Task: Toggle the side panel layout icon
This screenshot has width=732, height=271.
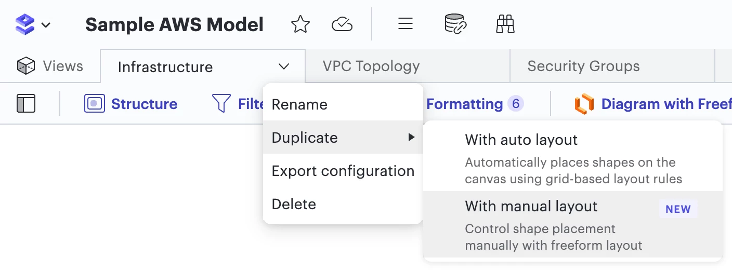Action: (x=26, y=103)
